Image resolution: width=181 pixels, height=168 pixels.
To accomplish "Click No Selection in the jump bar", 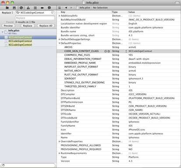I will [x=100, y=8].
